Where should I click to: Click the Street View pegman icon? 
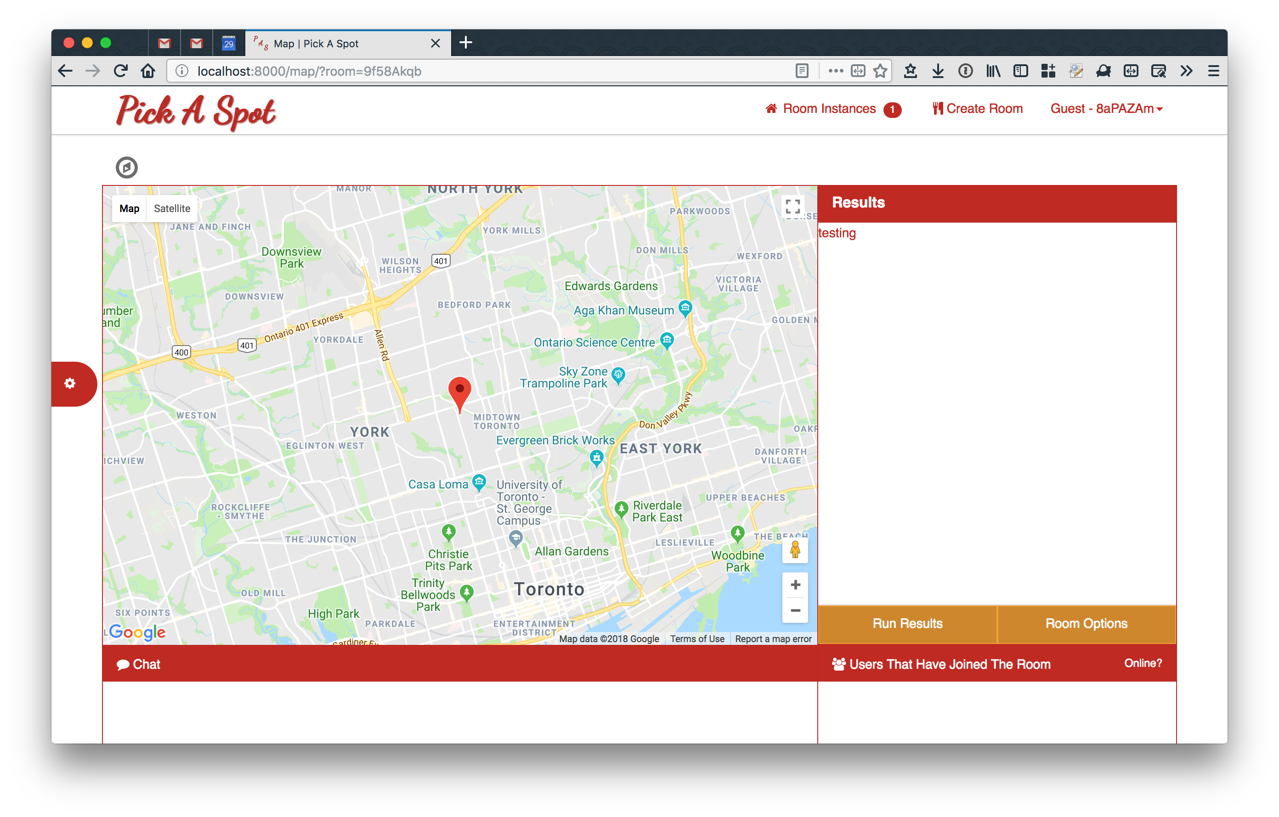click(795, 549)
